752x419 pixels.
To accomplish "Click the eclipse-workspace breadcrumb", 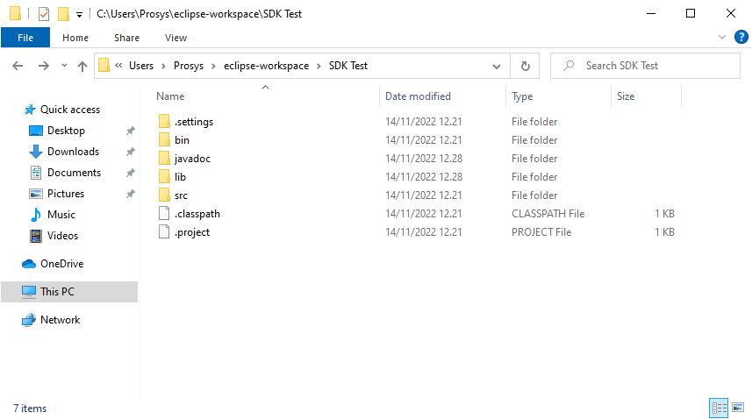I will 265,66.
